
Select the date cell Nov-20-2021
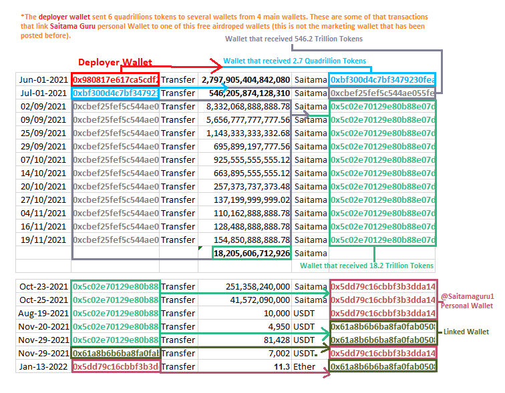tap(43, 327)
